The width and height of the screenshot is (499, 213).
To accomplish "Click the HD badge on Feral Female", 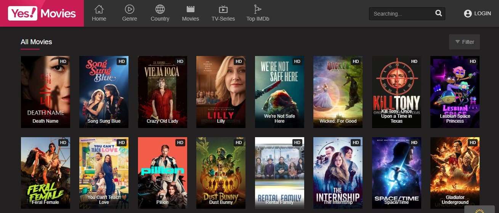I will click(x=63, y=143).
